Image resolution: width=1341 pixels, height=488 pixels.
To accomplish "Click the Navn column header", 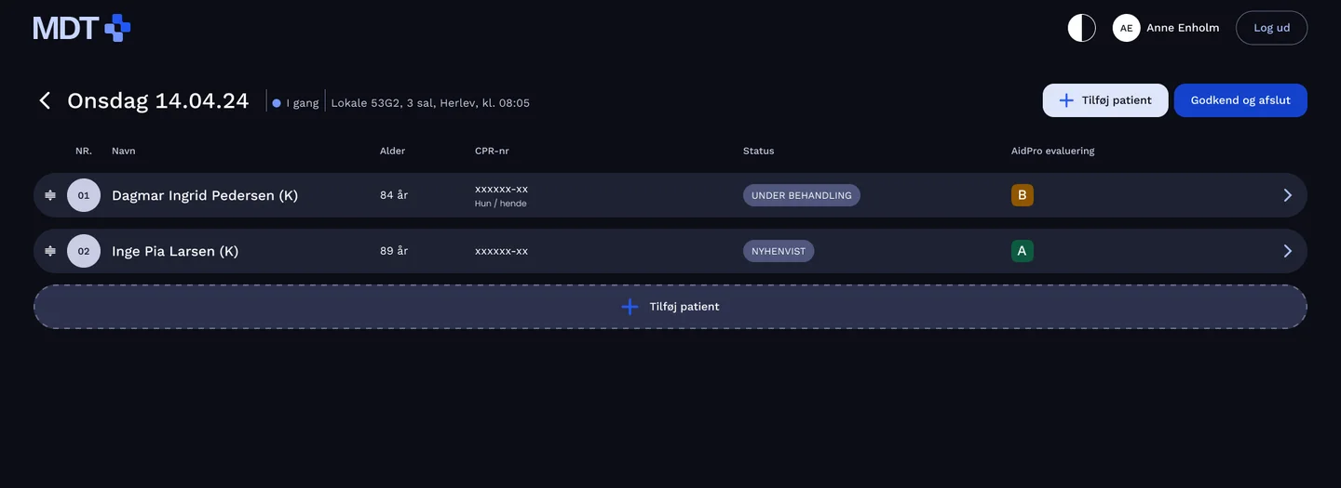I will [123, 151].
